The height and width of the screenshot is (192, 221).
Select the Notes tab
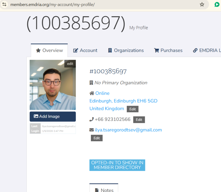(104, 188)
